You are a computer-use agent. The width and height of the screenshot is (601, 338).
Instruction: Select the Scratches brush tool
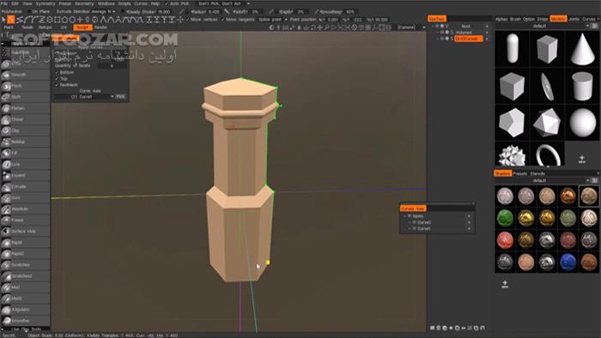point(25,265)
